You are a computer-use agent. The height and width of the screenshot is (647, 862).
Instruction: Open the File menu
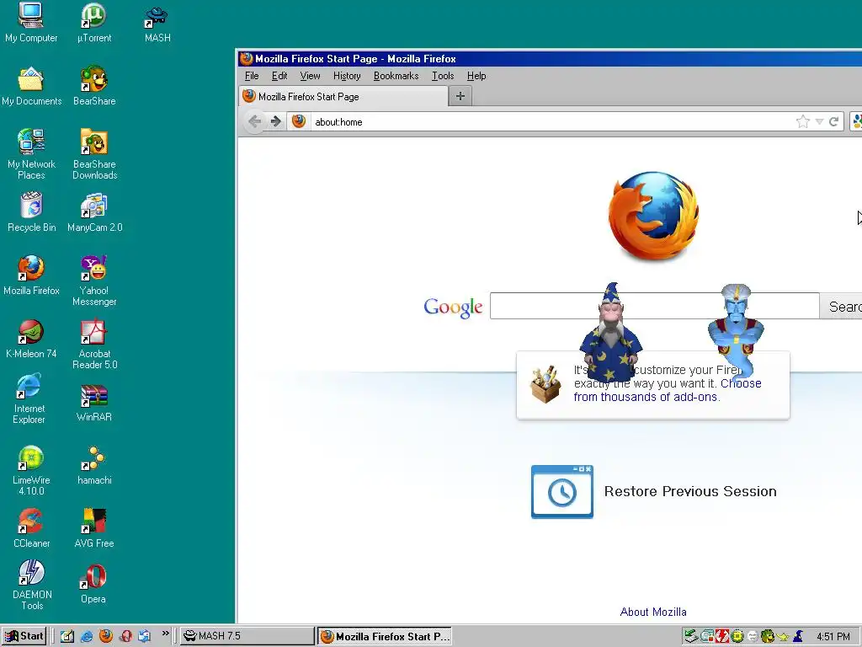click(x=252, y=76)
